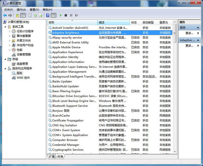Click the service list vertical scrollbar down arrow
Image resolution: width=203 pixels, height=166 pixels.
coord(175,152)
